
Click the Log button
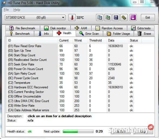click(x=143, y=131)
